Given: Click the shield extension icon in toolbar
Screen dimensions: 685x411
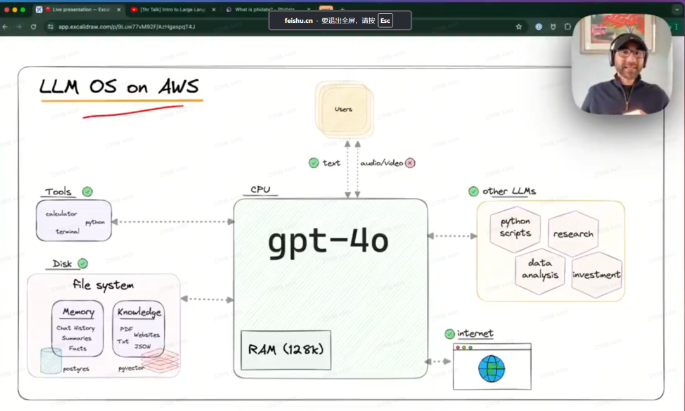Looking at the screenshot, I should coord(553,27).
